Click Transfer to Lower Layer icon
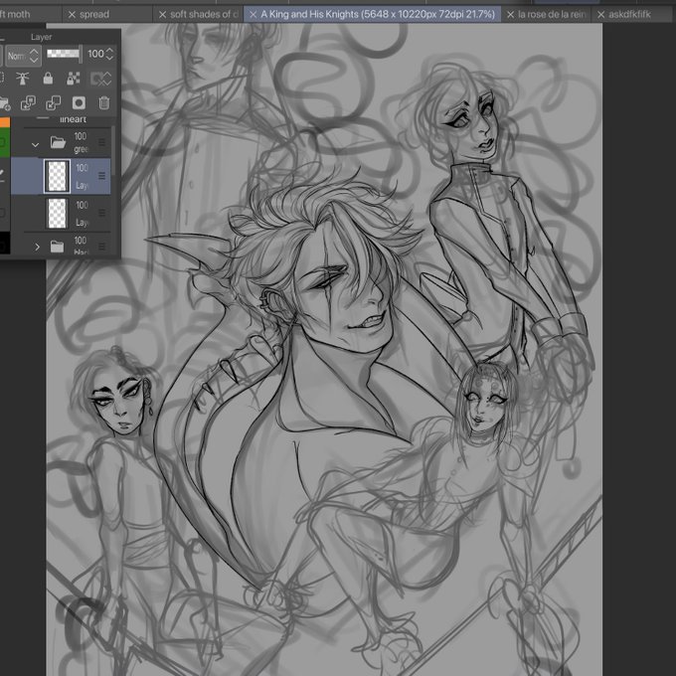The image size is (676, 676). [x=28, y=103]
